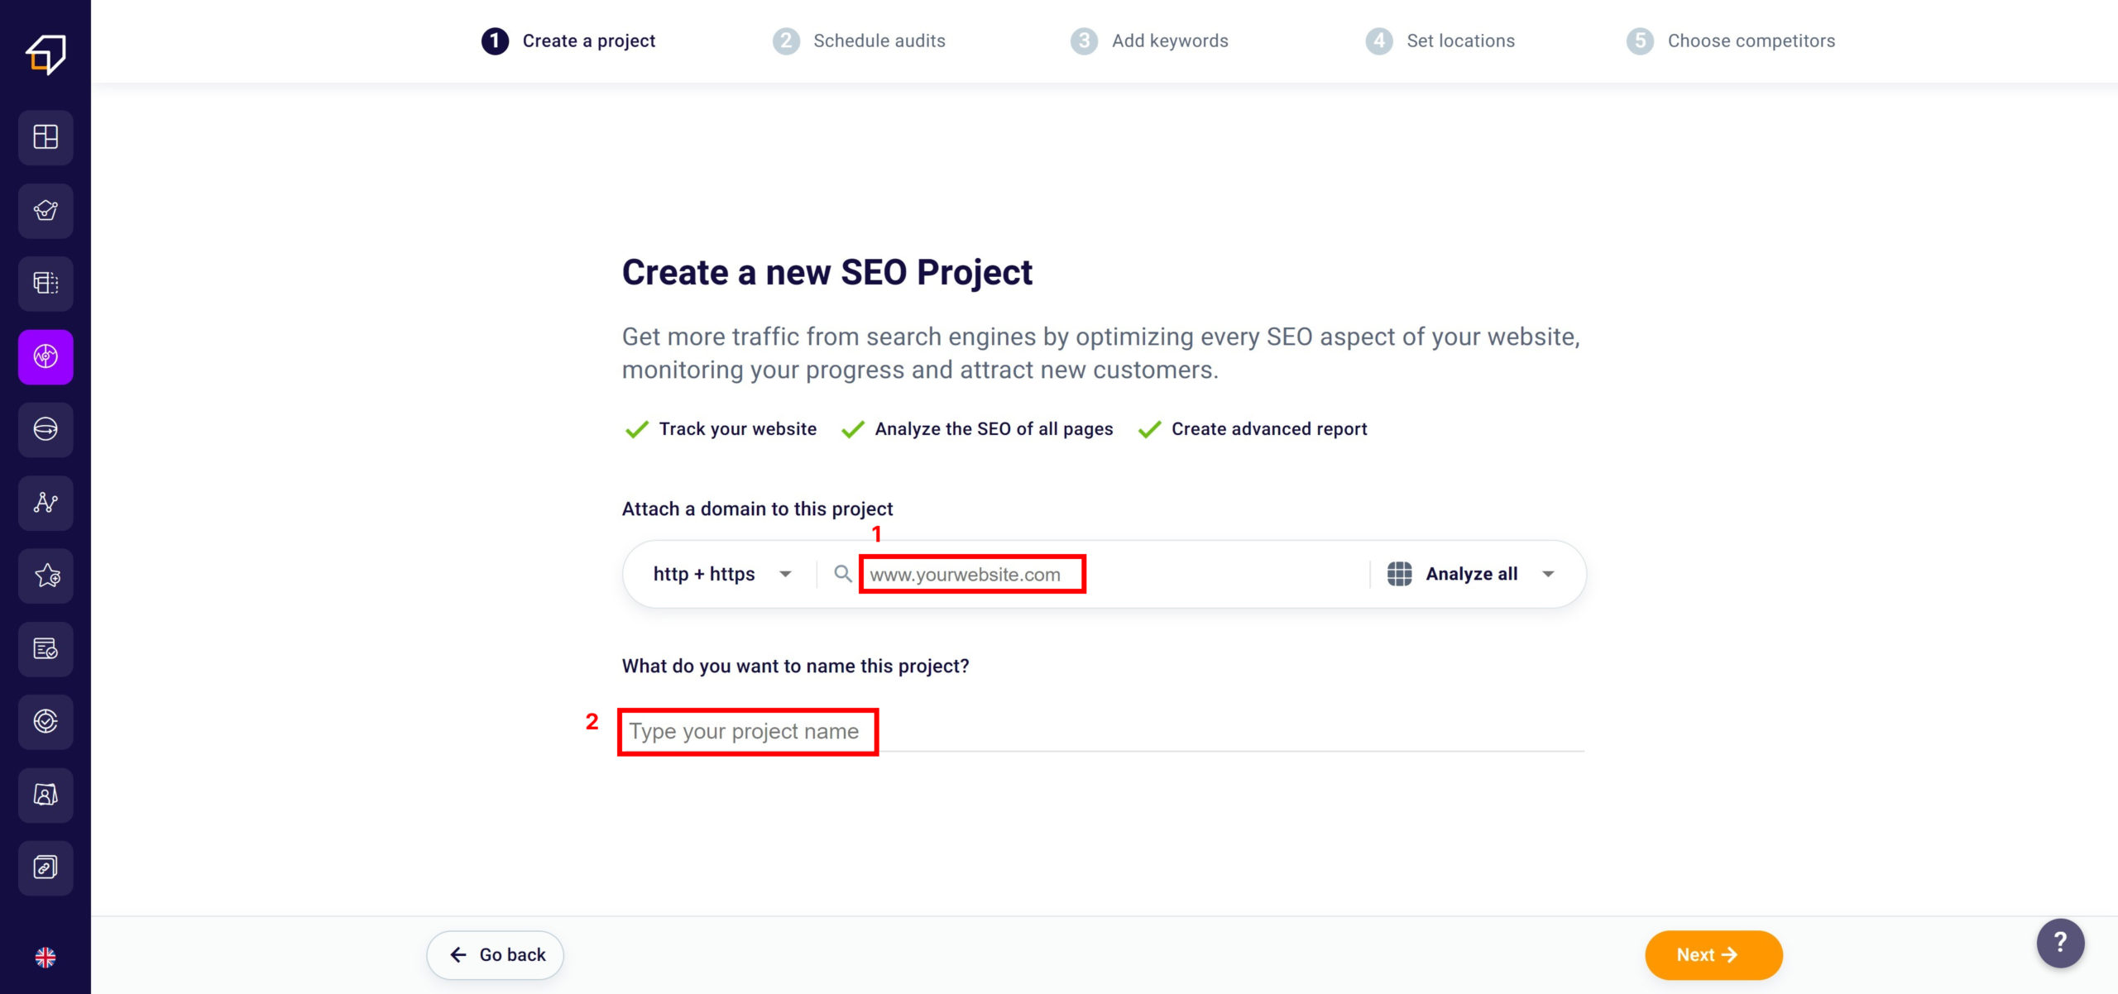Screen dimensions: 2118x994
Task: Click the link chain sidebar icon
Action: coord(46,867)
